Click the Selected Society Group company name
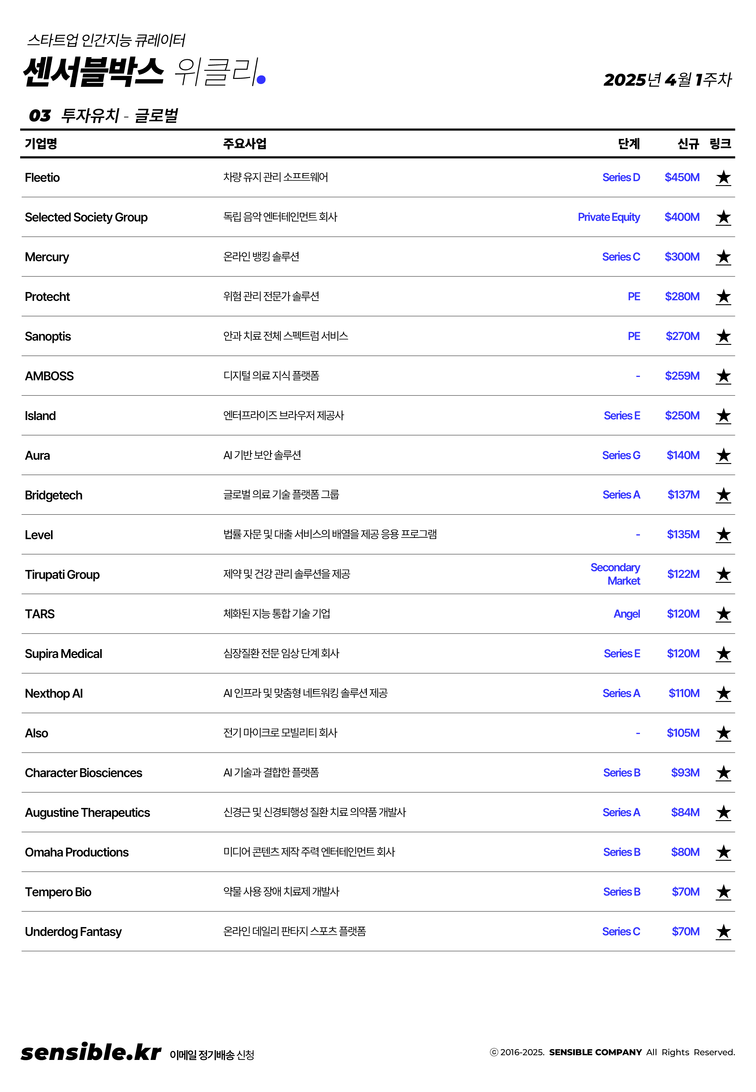The image size is (756, 1092). click(86, 217)
